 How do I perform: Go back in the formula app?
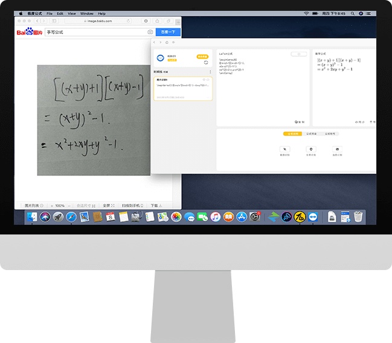click(x=154, y=42)
